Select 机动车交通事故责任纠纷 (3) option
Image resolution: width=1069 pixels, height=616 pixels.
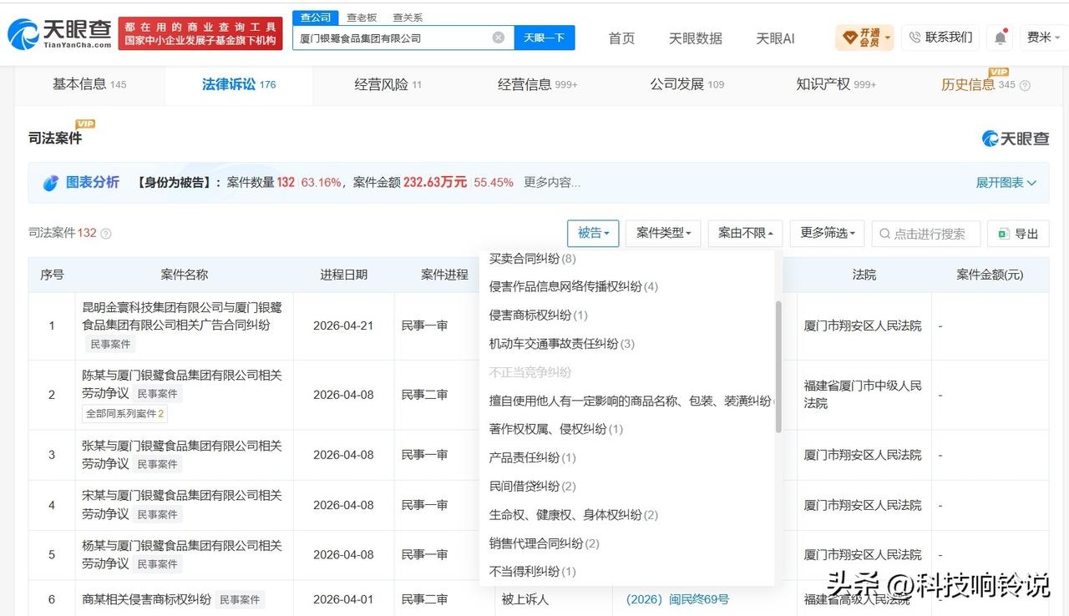pyautogui.click(x=562, y=343)
